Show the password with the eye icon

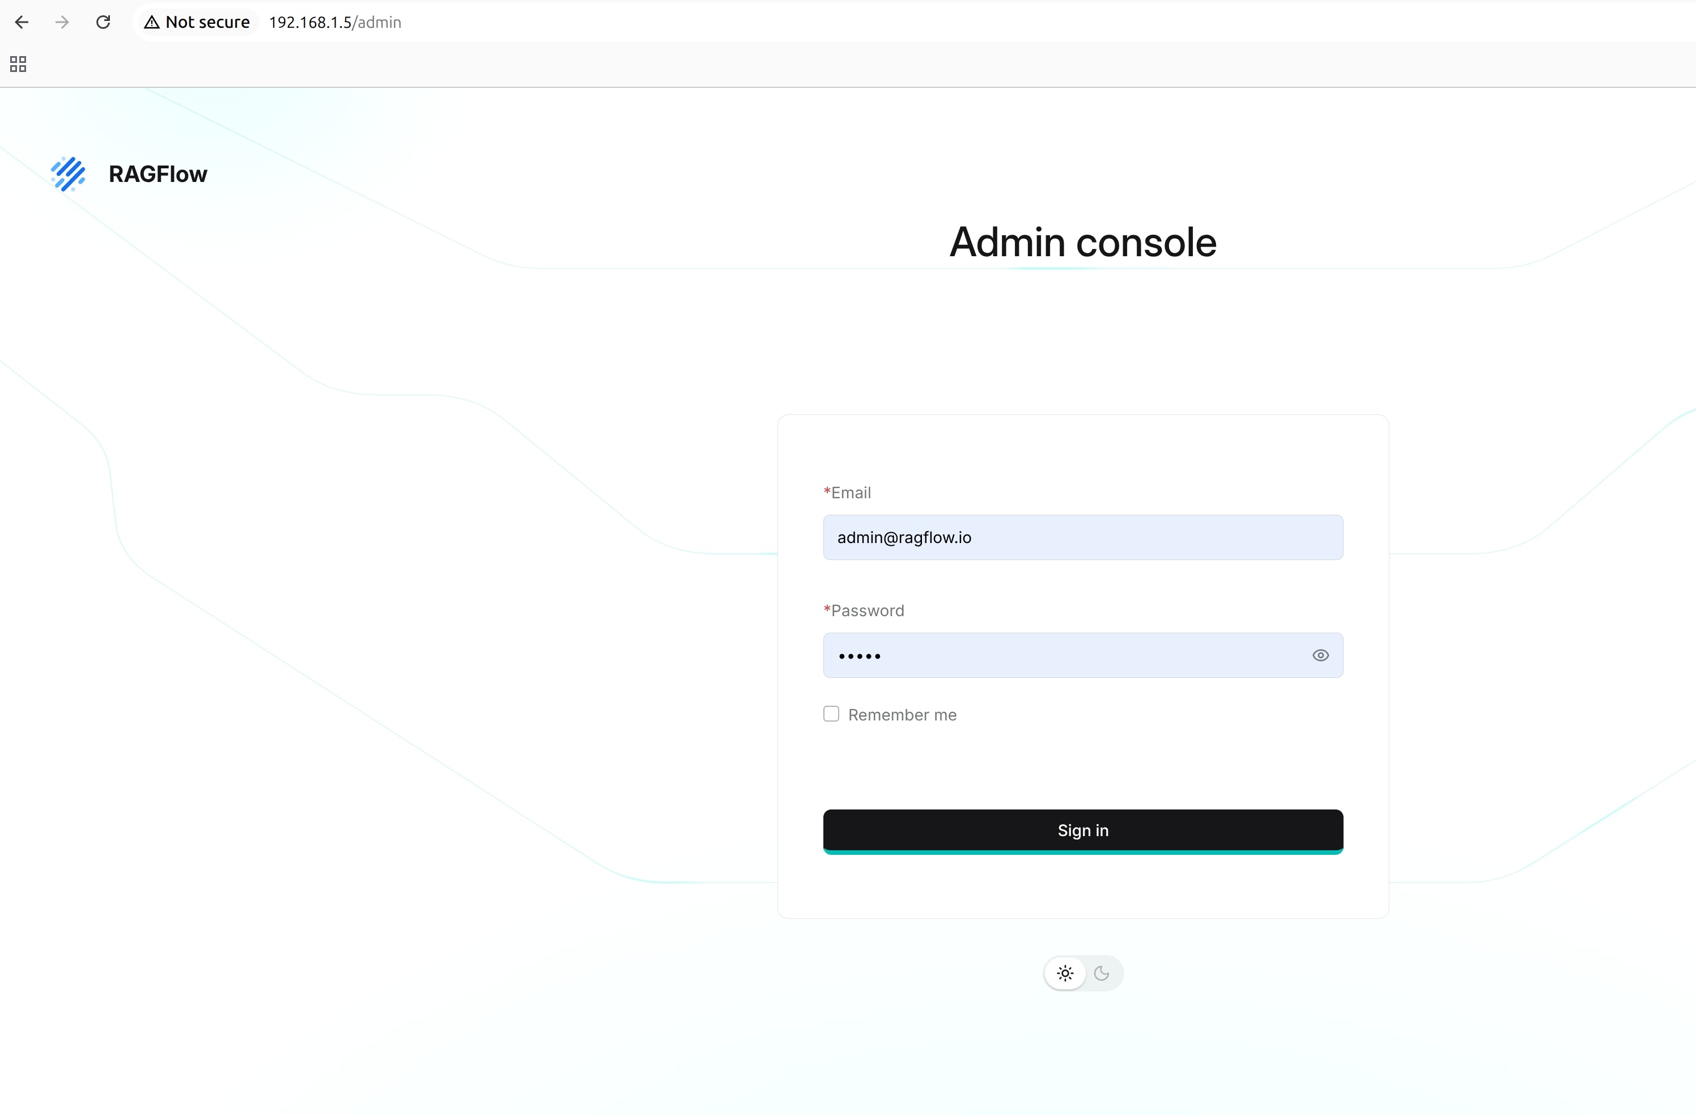click(1320, 655)
